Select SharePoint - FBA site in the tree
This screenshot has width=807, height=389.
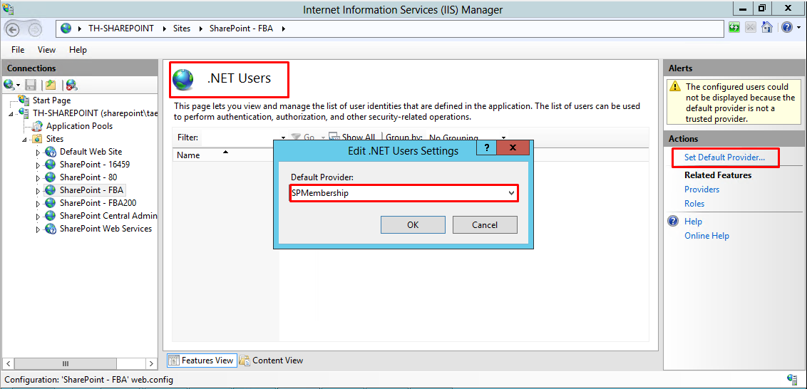point(92,190)
